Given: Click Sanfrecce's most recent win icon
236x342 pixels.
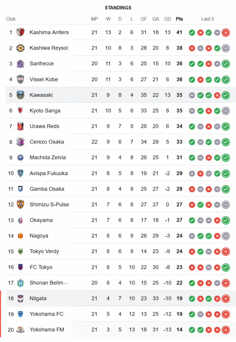Looking at the screenshot, I should tap(225, 64).
